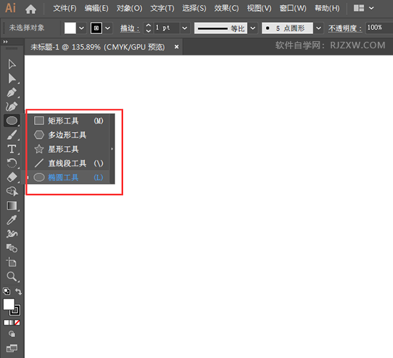
Task: Choose 星形工具 from flyout
Action: (68, 149)
